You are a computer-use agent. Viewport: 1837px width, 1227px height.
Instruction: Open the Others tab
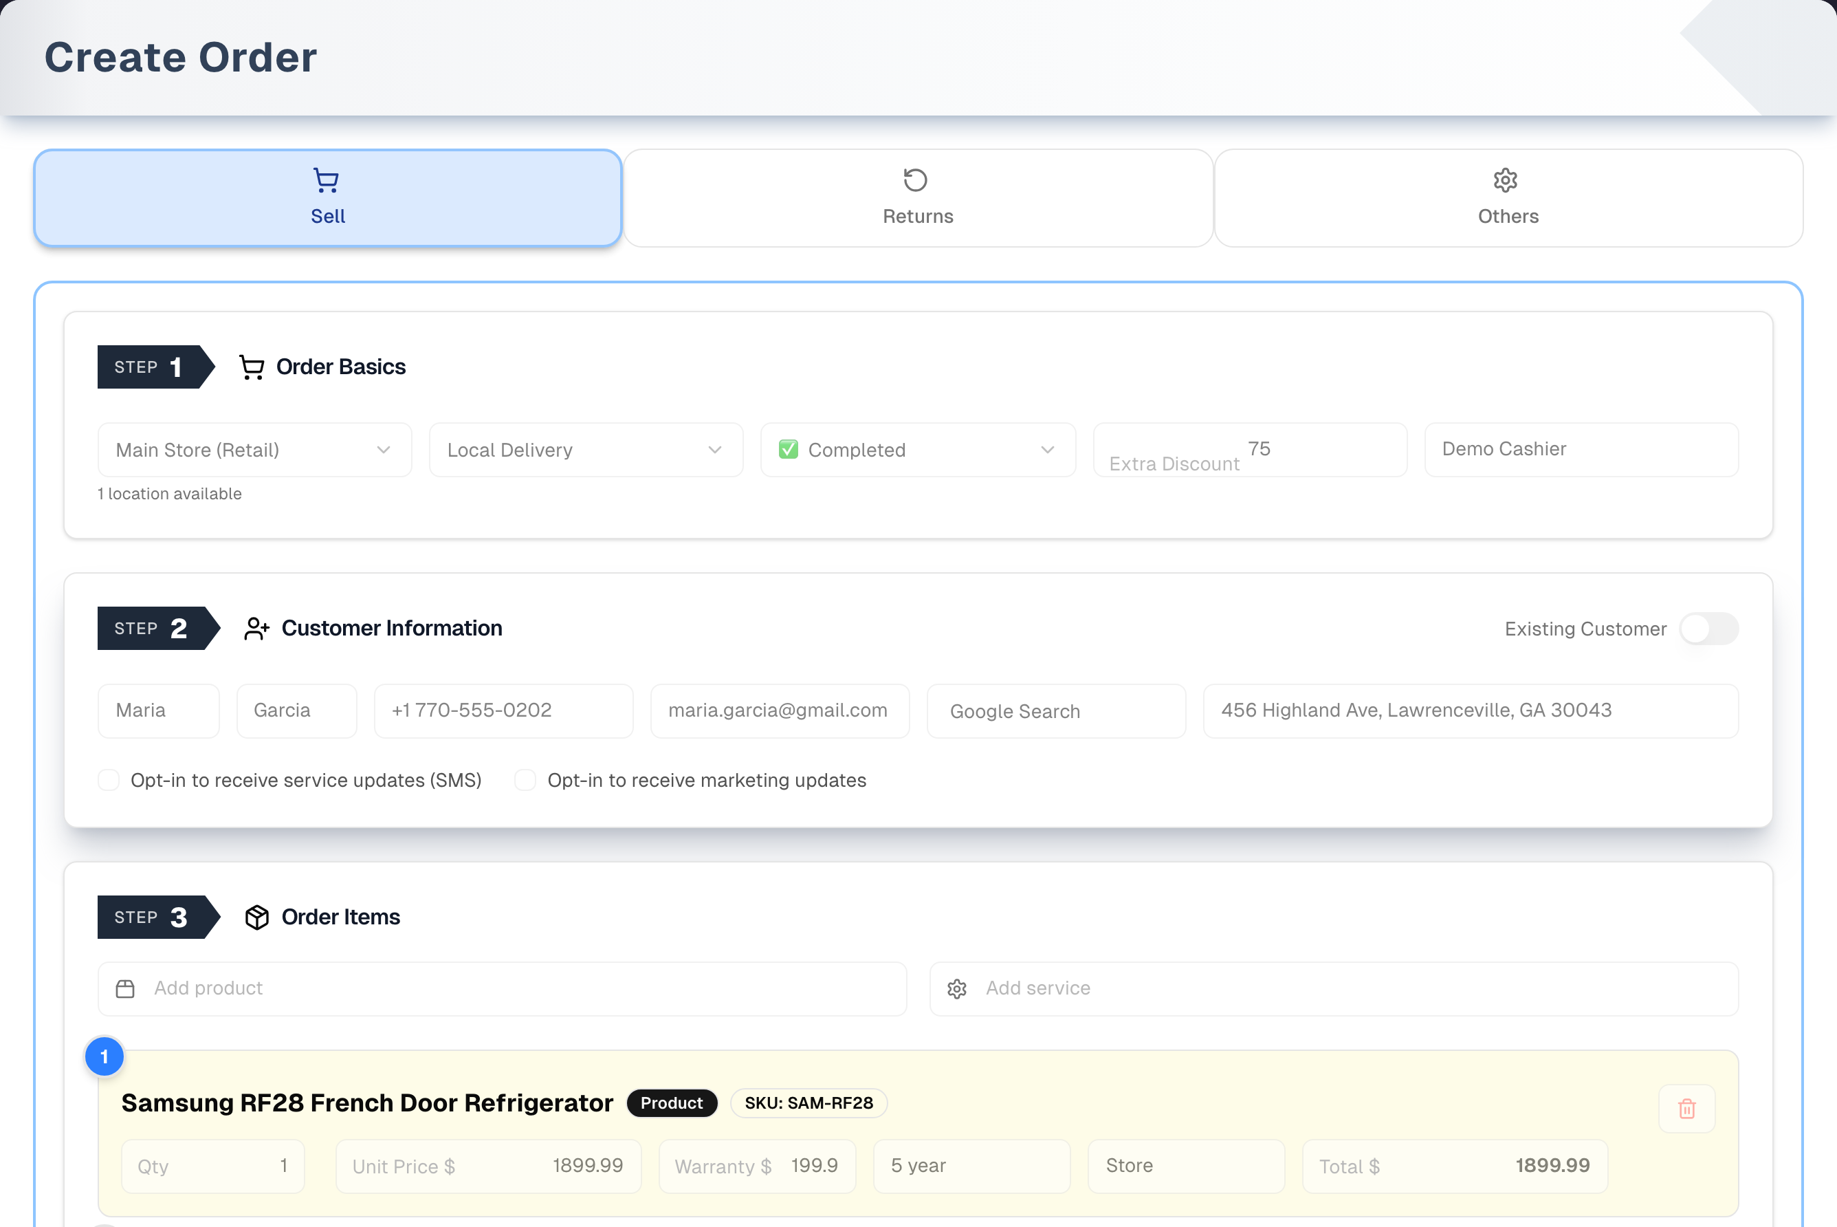[x=1508, y=198]
